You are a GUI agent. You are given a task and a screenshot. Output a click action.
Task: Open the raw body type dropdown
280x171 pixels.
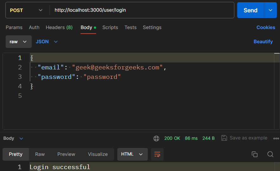click(x=19, y=42)
